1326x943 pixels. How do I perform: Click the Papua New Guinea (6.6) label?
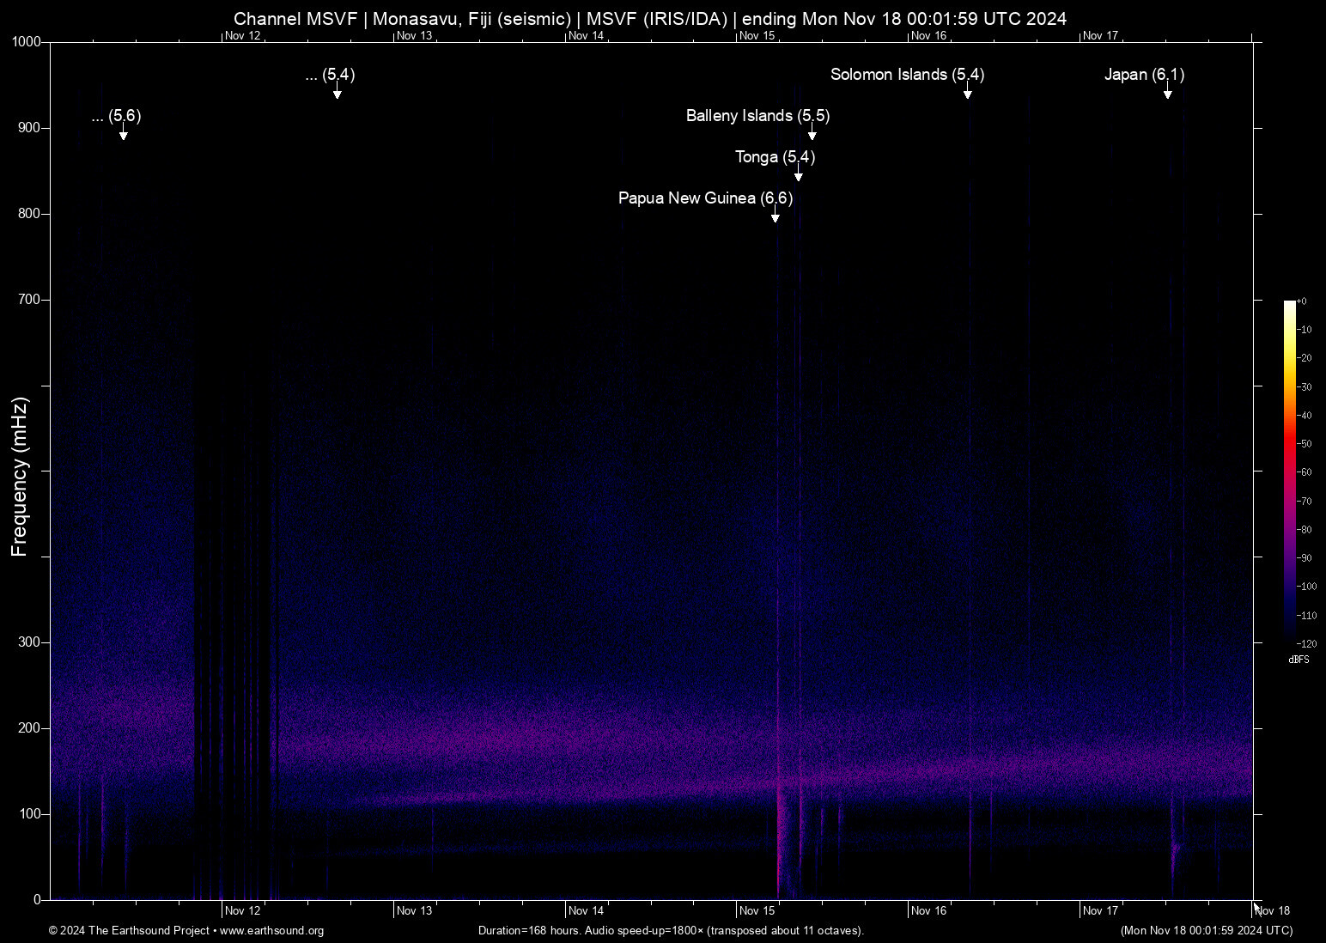pyautogui.click(x=705, y=198)
